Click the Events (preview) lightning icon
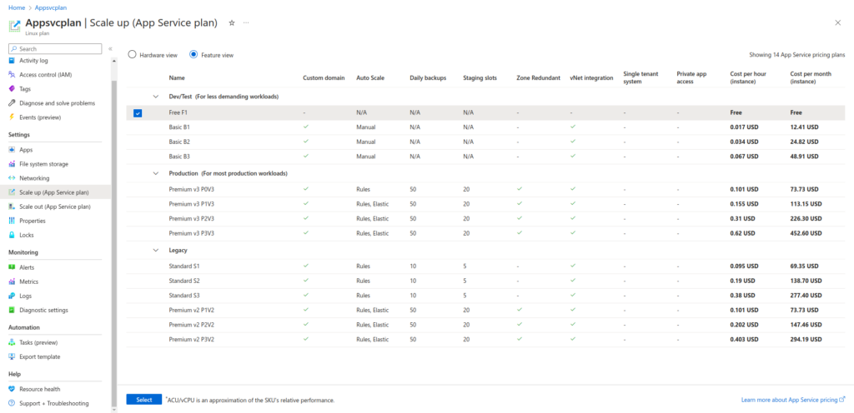Image resolution: width=854 pixels, height=413 pixels. (13, 117)
